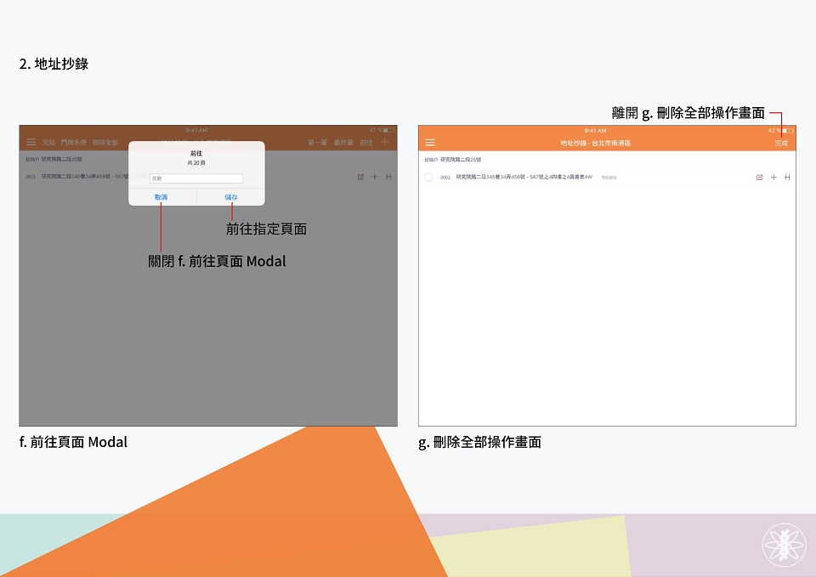
Task: Click the dimmed plus icon in left screen row
Action: [375, 177]
